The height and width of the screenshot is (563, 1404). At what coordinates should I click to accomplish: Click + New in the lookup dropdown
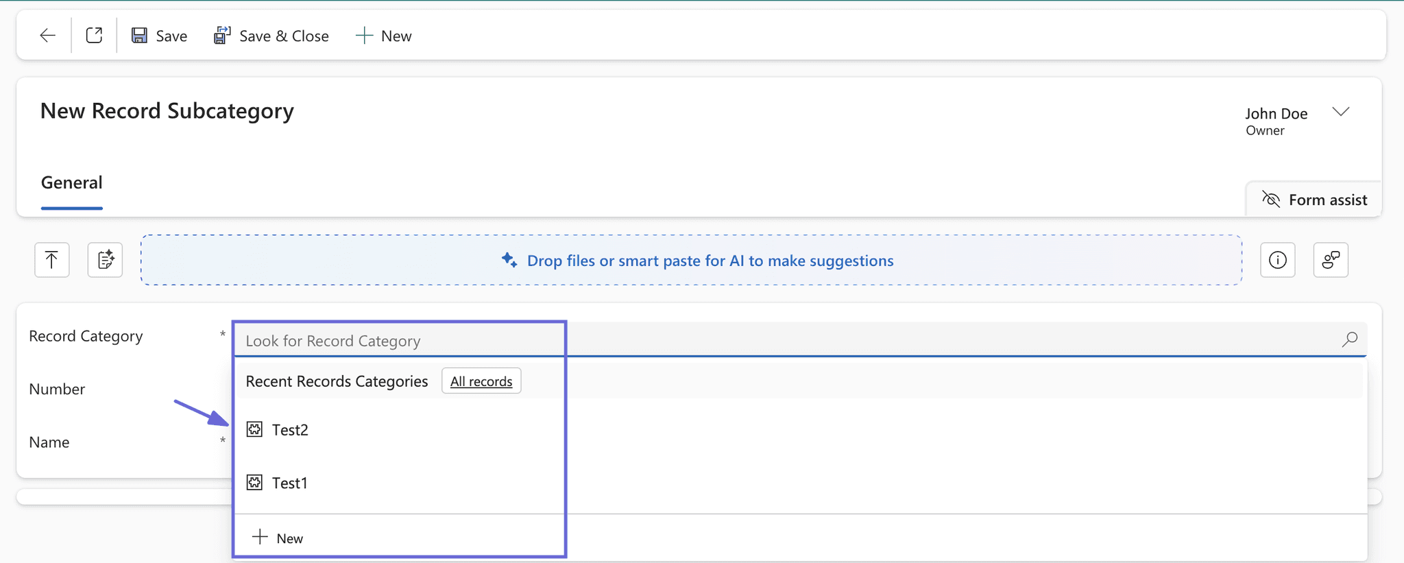point(278,538)
